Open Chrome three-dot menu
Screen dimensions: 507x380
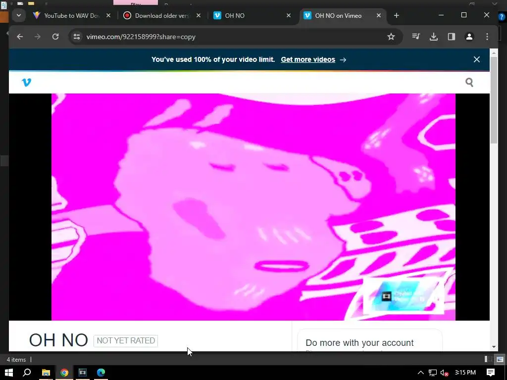tap(487, 37)
